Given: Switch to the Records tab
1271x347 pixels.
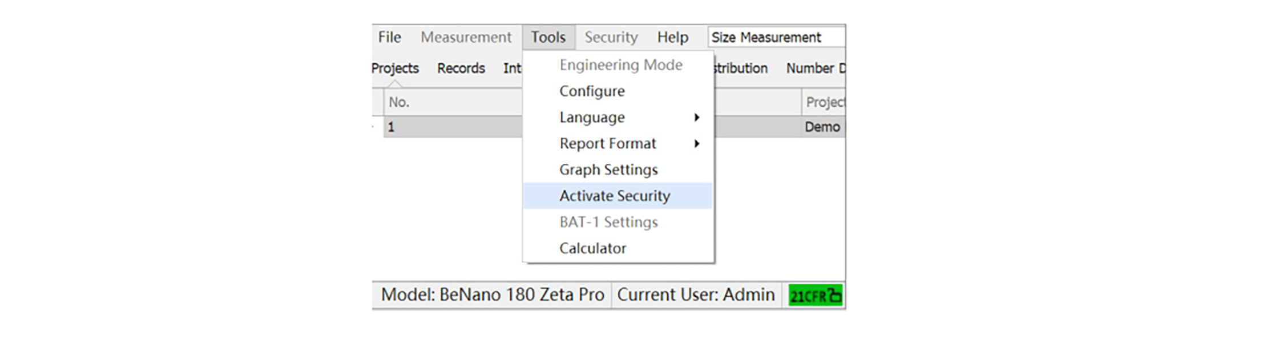Looking at the screenshot, I should [x=461, y=68].
